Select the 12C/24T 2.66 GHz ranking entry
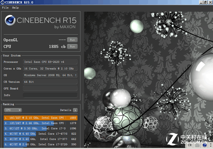 (40, 123)
